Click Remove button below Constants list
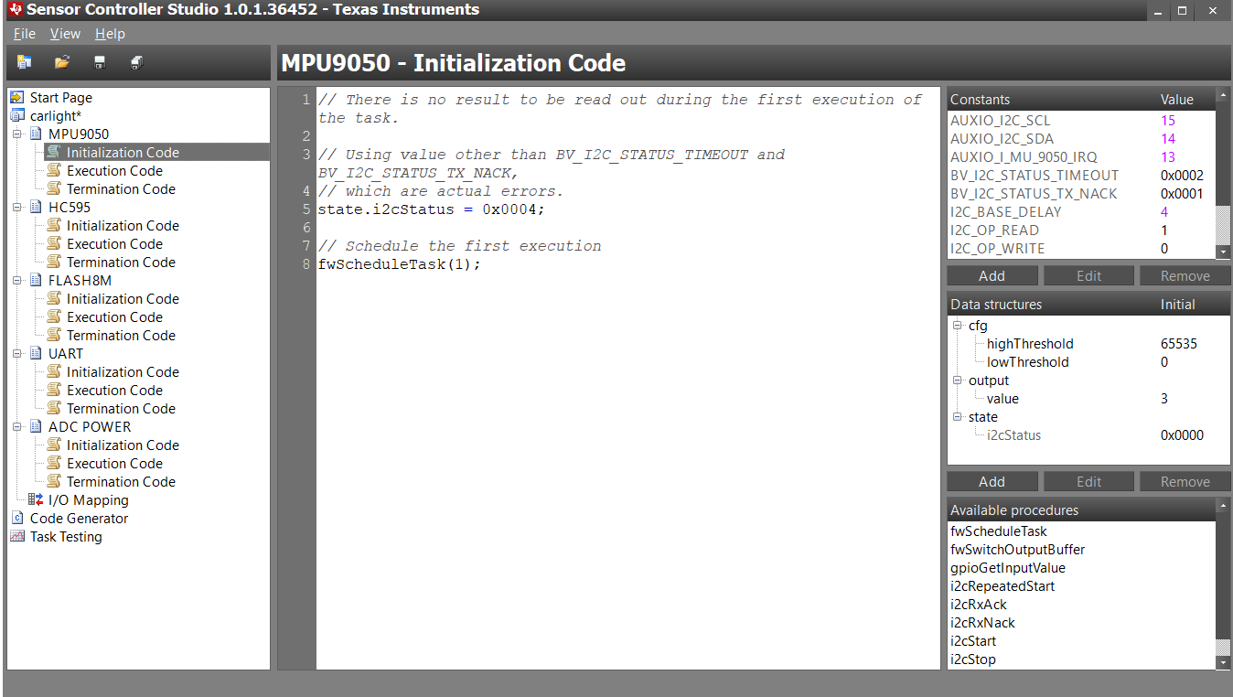Viewport: 1233px width, 697px height. [1185, 276]
